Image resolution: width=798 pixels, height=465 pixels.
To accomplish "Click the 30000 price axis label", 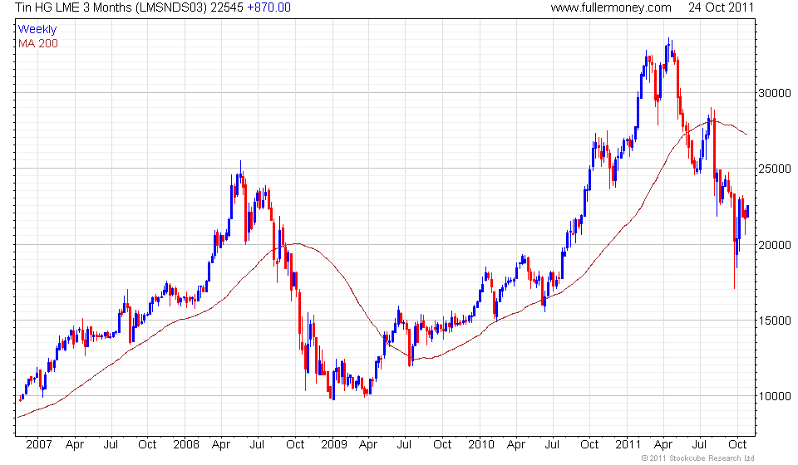I will point(775,93).
